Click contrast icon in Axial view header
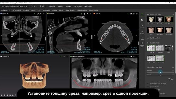The width and height of the screenshot is (176, 99). 131,14
